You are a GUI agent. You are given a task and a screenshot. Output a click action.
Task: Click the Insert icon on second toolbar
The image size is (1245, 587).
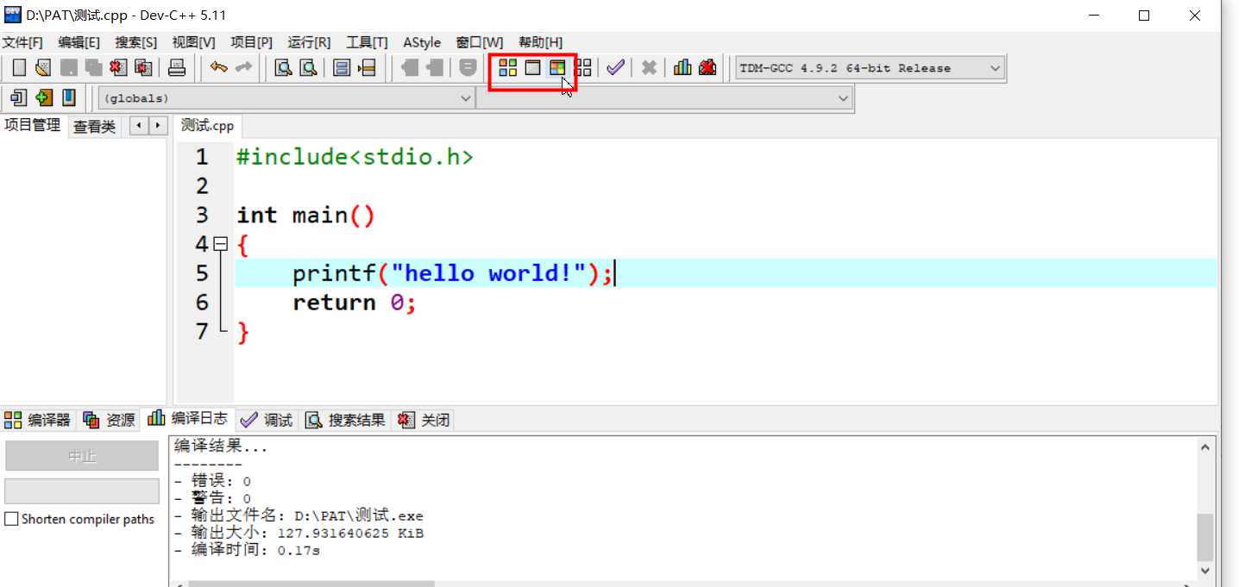coord(19,97)
